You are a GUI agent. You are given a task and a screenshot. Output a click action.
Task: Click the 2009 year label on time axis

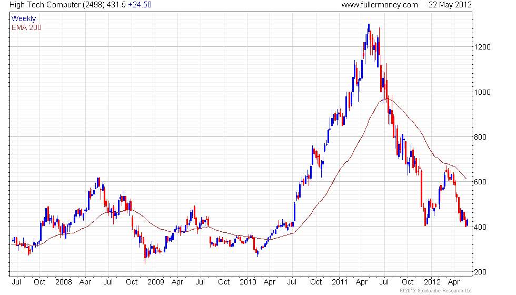pos(156,282)
